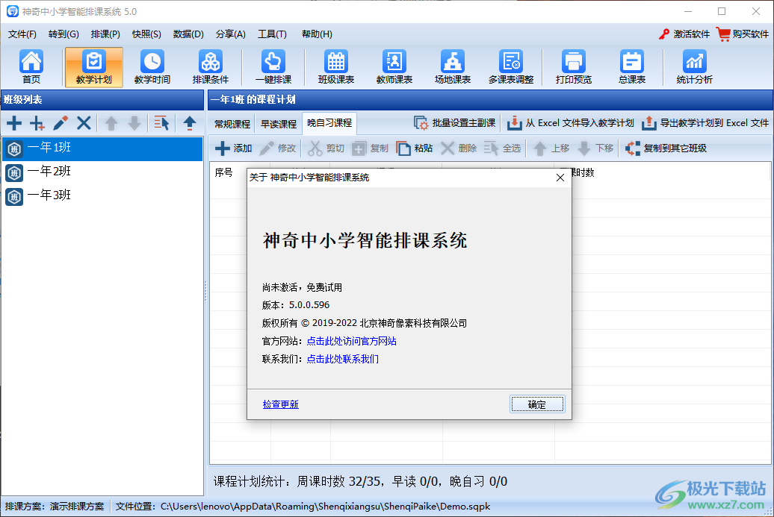Click 点击此处联系我们 link
This screenshot has height=517, width=774.
(x=343, y=359)
